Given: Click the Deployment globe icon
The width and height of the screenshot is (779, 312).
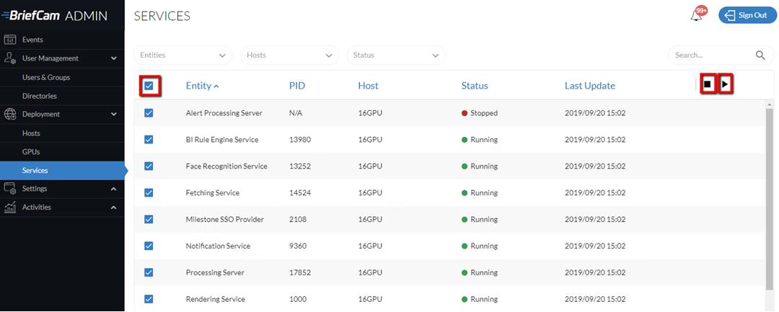Looking at the screenshot, I should (10, 114).
